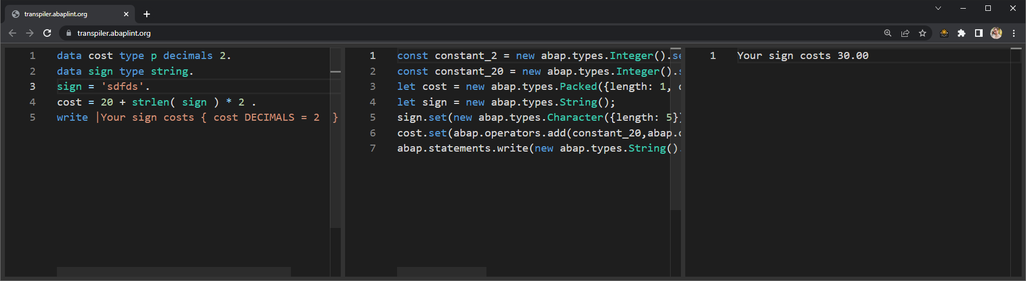Click 'let cost' line in JavaScript output
This screenshot has width=1026, height=281.
[539, 87]
